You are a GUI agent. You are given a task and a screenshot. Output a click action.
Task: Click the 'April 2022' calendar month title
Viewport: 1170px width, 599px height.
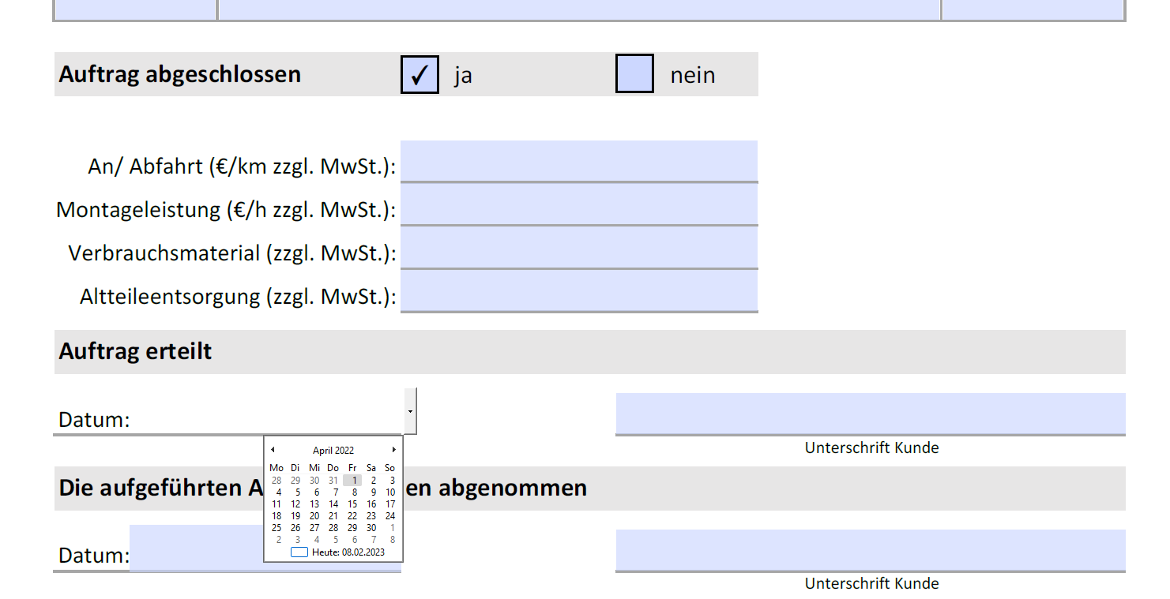pyautogui.click(x=333, y=451)
